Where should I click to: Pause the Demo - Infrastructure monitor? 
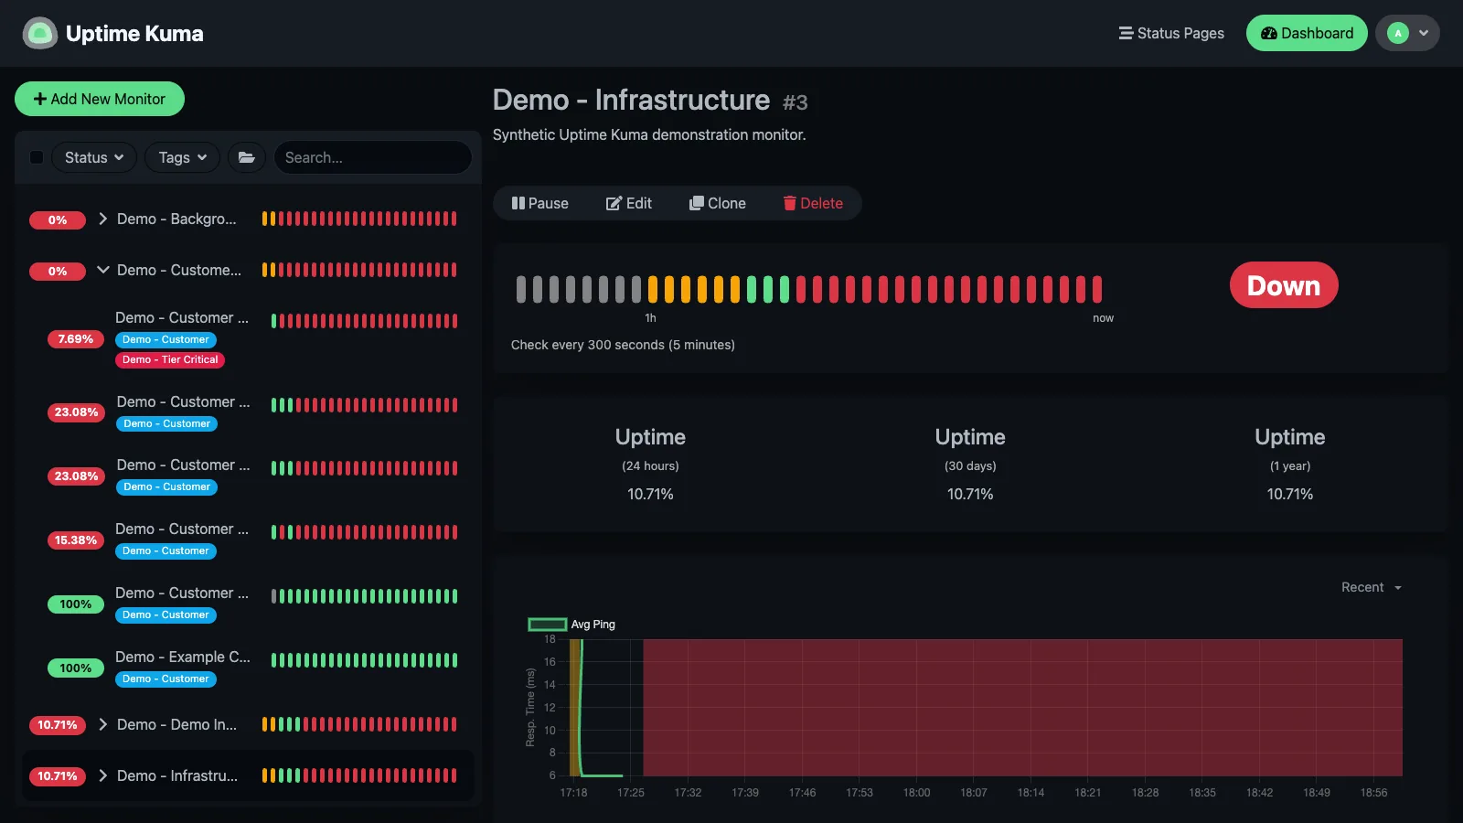click(x=539, y=203)
